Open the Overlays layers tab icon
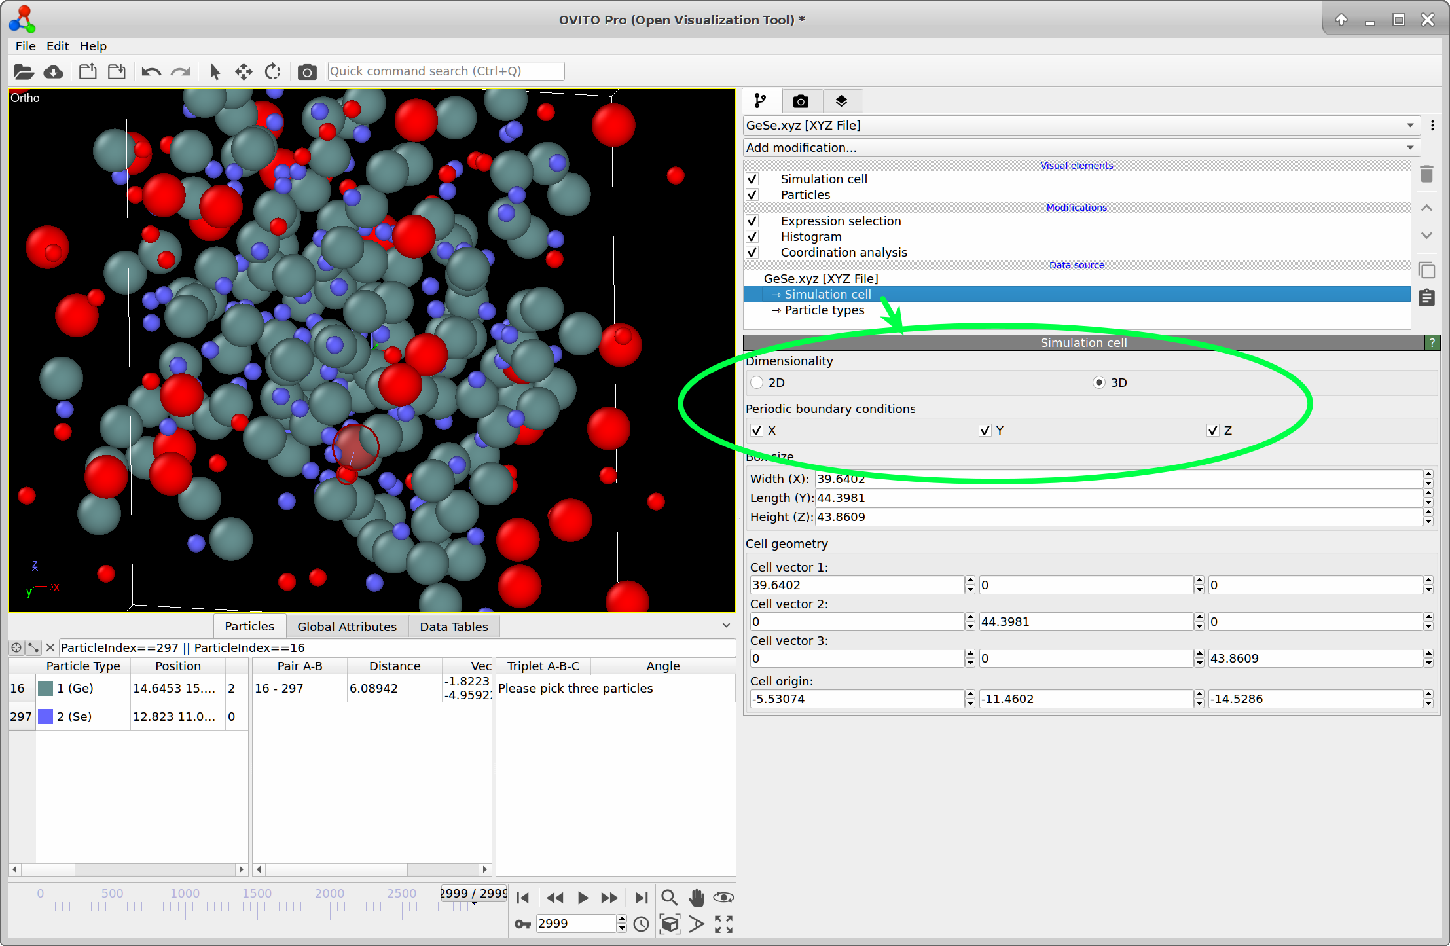The height and width of the screenshot is (946, 1450). tap(841, 101)
